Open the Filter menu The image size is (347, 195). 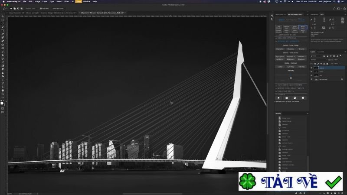tap(66, 2)
